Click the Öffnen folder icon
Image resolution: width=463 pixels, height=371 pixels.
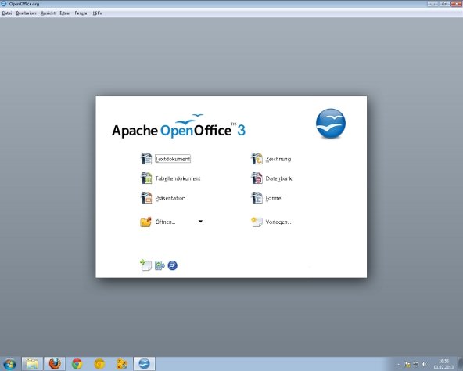(x=145, y=222)
